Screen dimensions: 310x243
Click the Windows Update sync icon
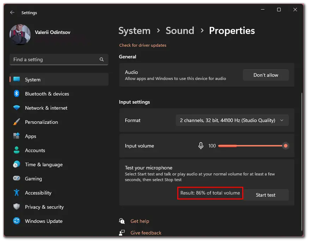click(17, 221)
